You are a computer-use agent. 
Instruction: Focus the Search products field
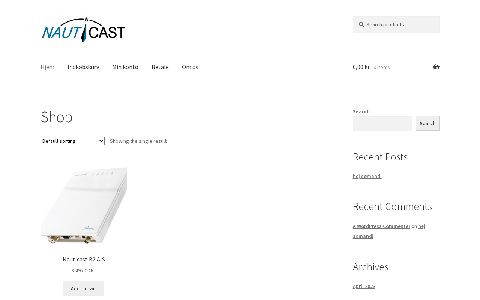click(x=396, y=24)
